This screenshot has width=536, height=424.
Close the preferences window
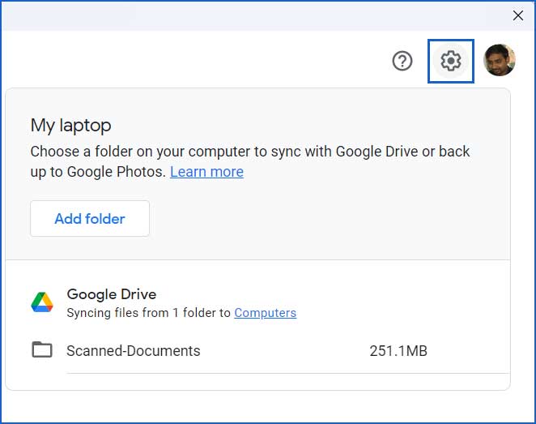click(x=518, y=15)
